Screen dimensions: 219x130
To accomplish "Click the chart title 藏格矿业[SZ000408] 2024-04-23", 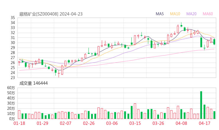I will (x=51, y=14).
